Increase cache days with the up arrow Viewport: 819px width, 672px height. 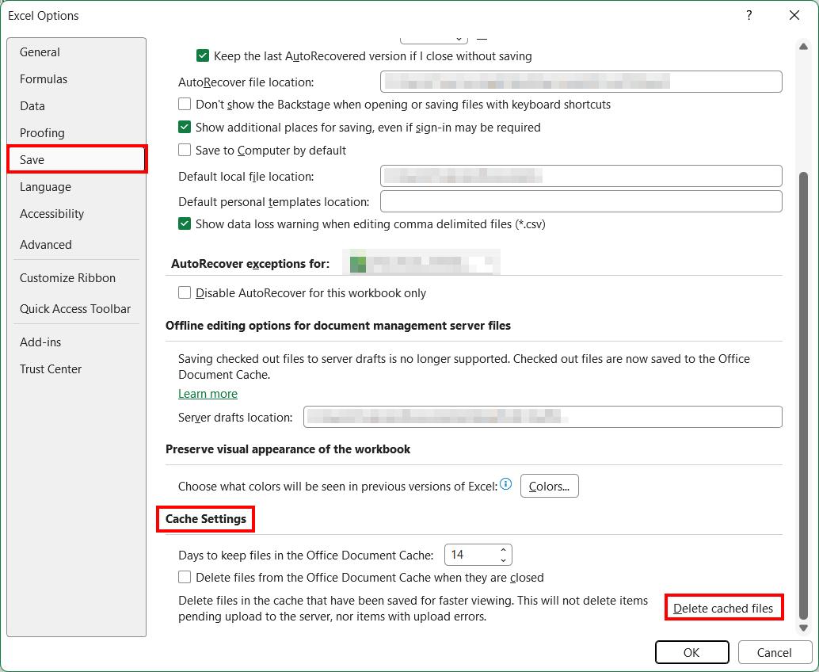click(503, 550)
